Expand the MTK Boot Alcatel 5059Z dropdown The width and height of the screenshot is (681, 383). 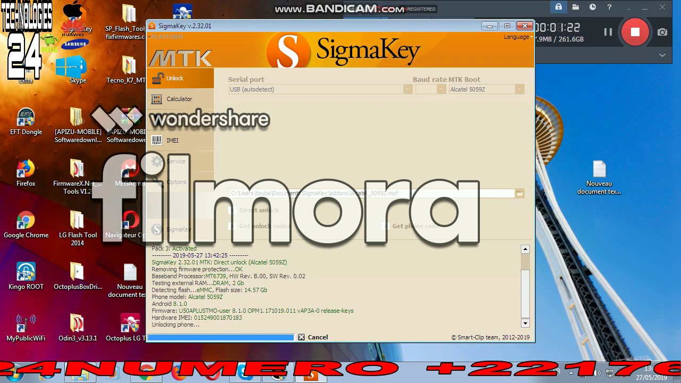tap(519, 89)
